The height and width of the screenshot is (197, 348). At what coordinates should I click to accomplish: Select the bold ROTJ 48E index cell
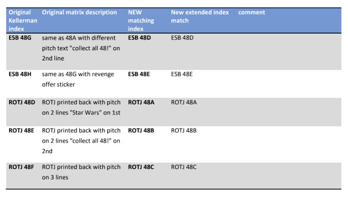click(21, 131)
